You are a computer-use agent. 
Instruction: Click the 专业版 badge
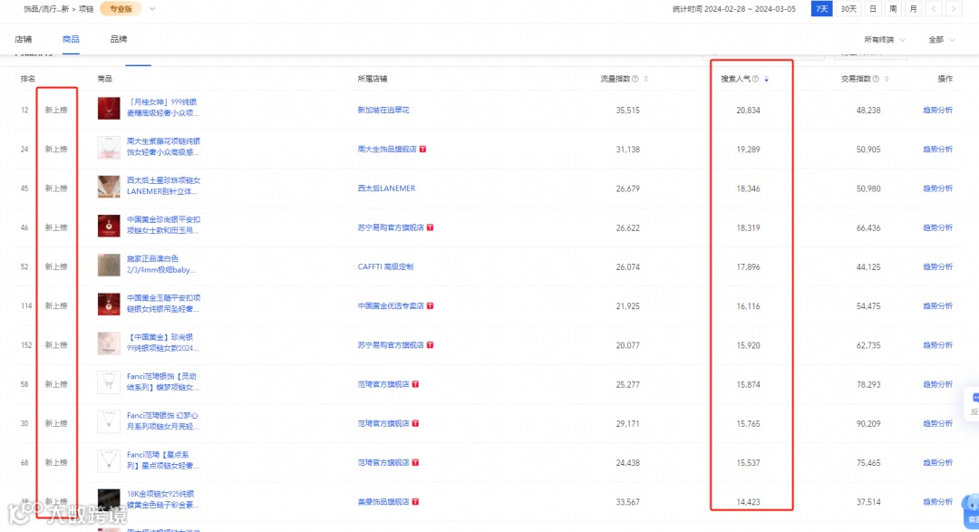(121, 9)
